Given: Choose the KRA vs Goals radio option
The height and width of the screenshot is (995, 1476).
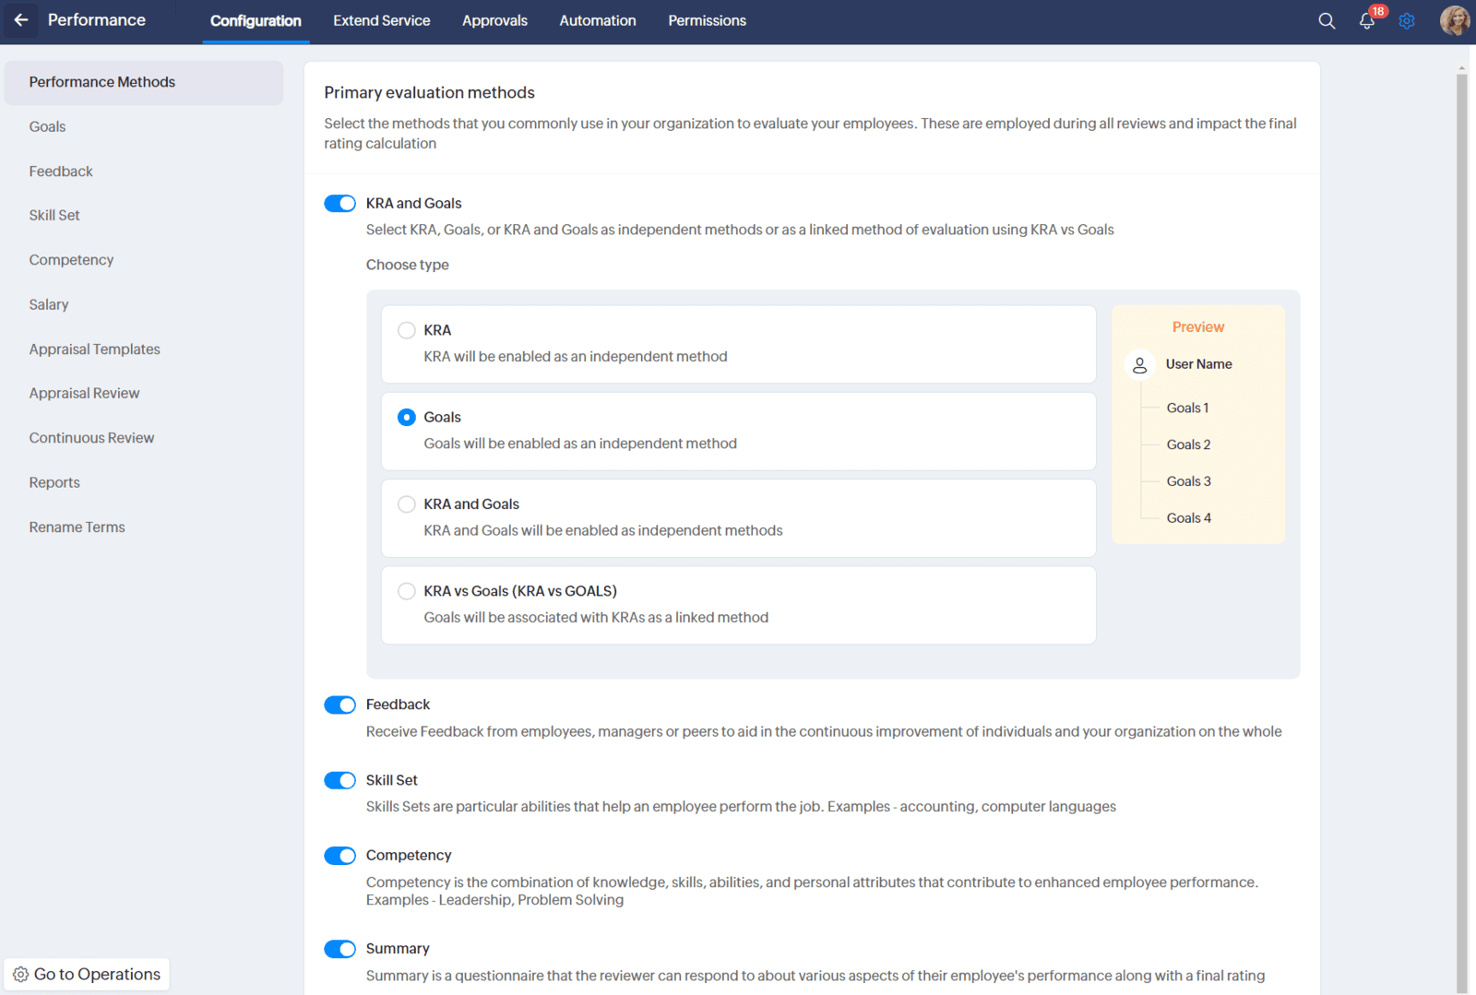Looking at the screenshot, I should [x=406, y=591].
